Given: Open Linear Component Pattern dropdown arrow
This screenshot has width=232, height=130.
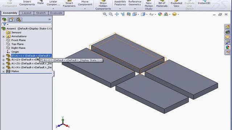Looking at the screenshot, I should [53, 9].
